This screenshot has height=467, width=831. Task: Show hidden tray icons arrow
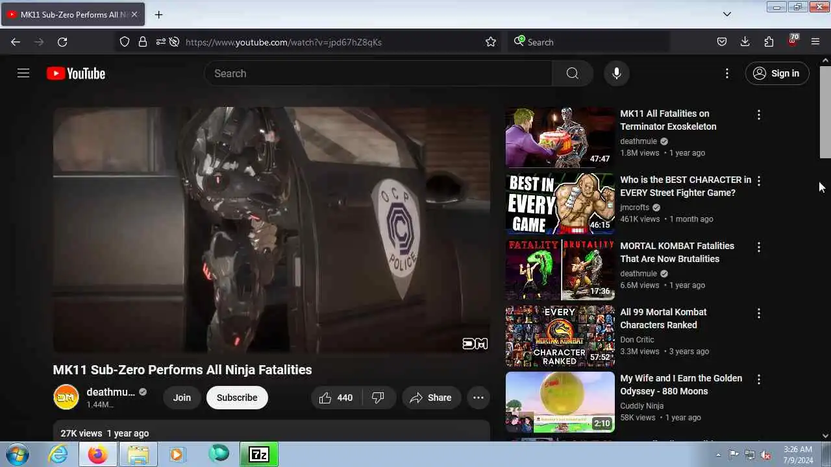click(719, 455)
